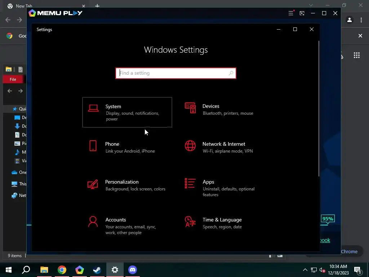369x277 pixels.
Task: Open notification center icon
Action: coord(357,271)
